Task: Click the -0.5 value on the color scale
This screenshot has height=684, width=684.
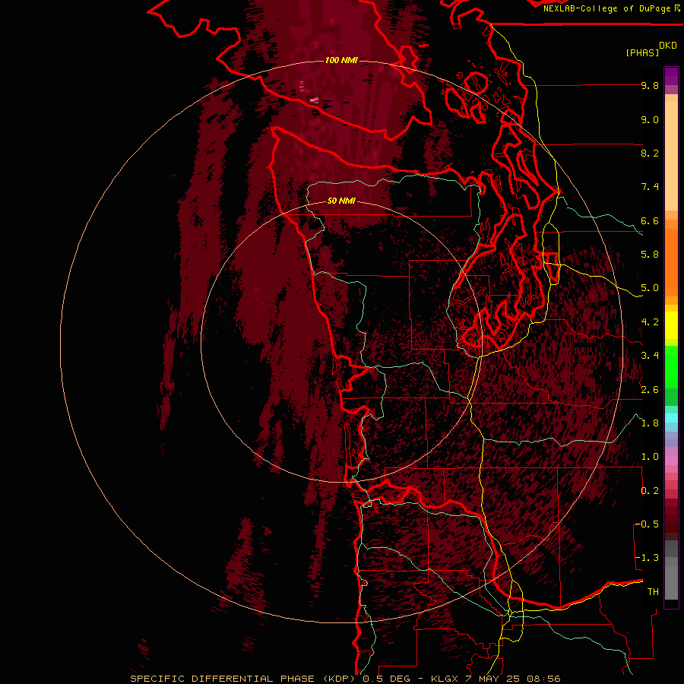Action: [647, 524]
